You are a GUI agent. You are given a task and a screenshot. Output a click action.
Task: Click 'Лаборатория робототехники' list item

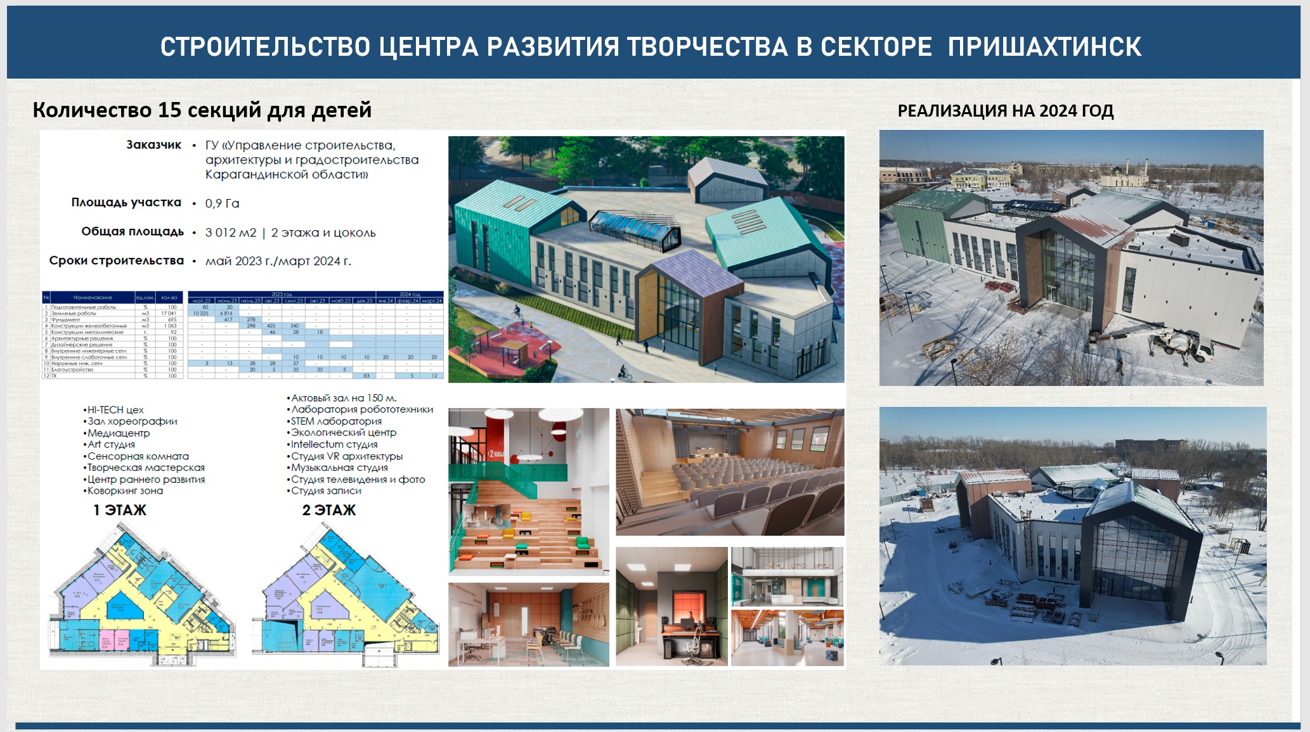[x=361, y=409]
